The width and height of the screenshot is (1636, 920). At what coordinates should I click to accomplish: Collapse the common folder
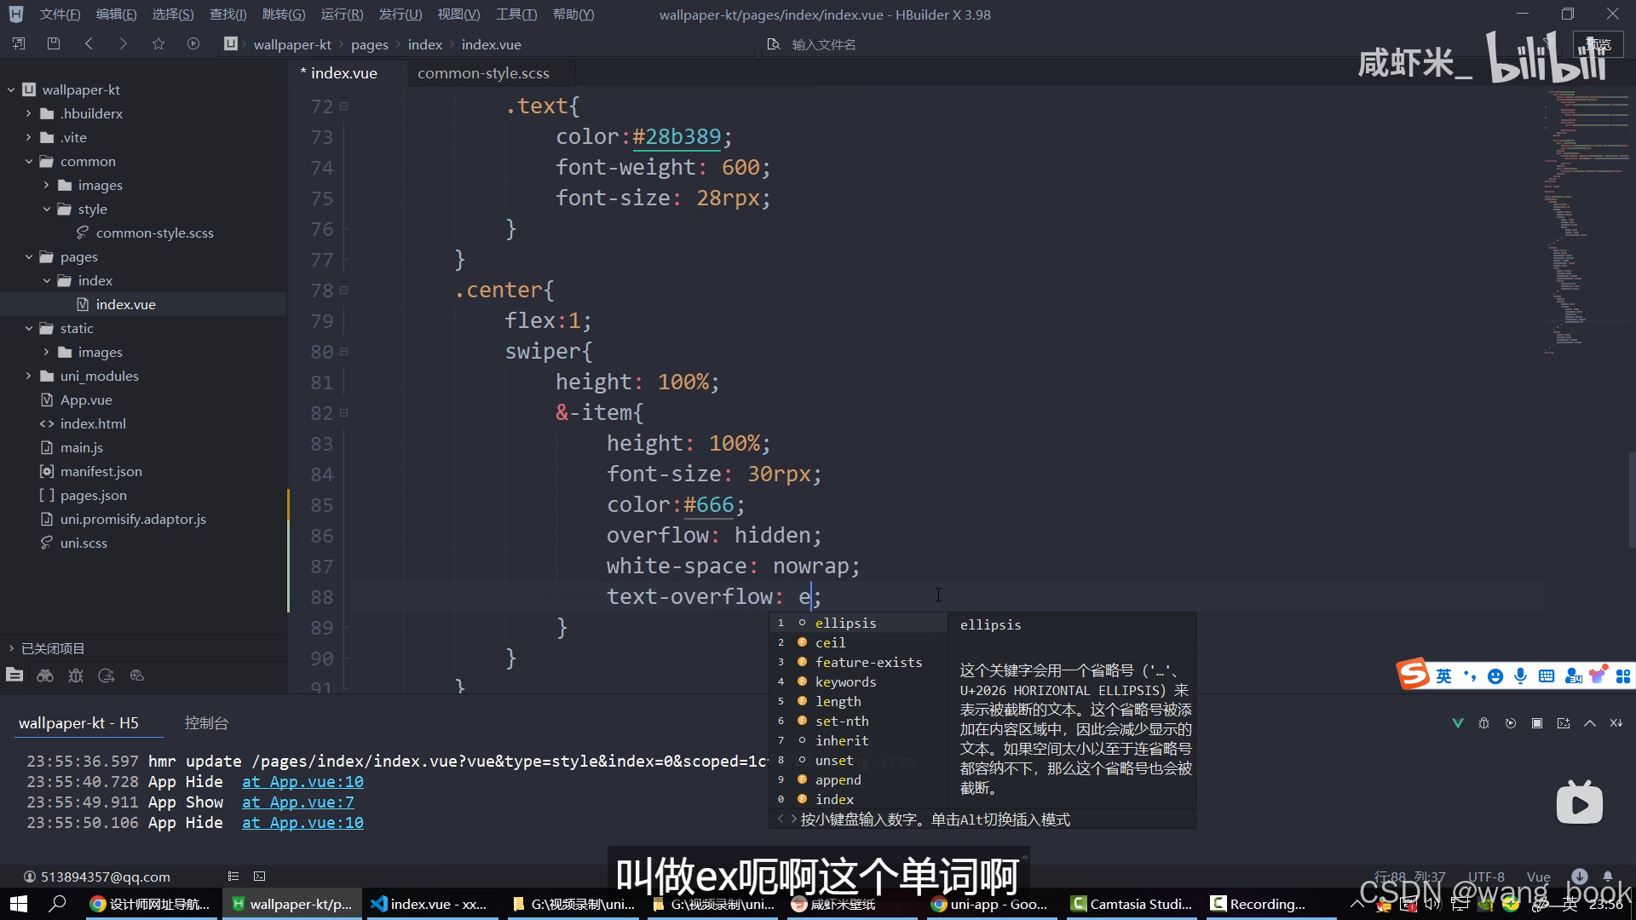(28, 161)
